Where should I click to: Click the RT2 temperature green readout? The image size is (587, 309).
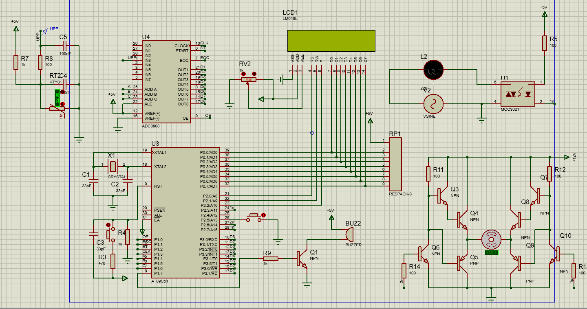coord(57,97)
